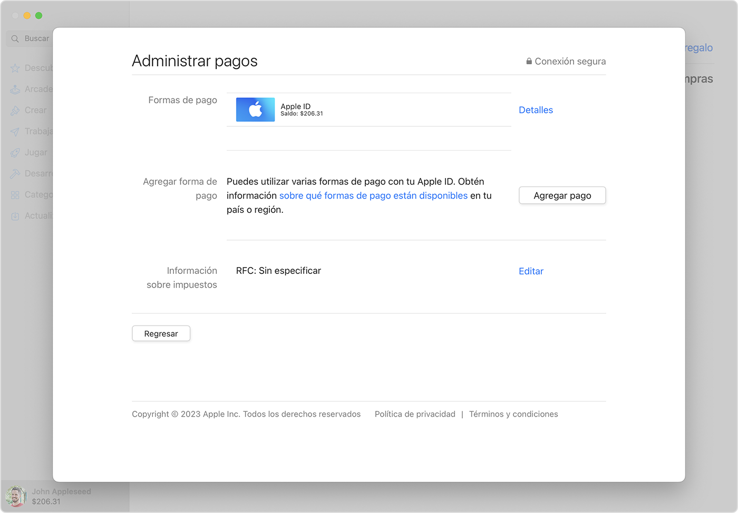Open Detalles for Apple ID payment
738x513 pixels.
pos(536,110)
